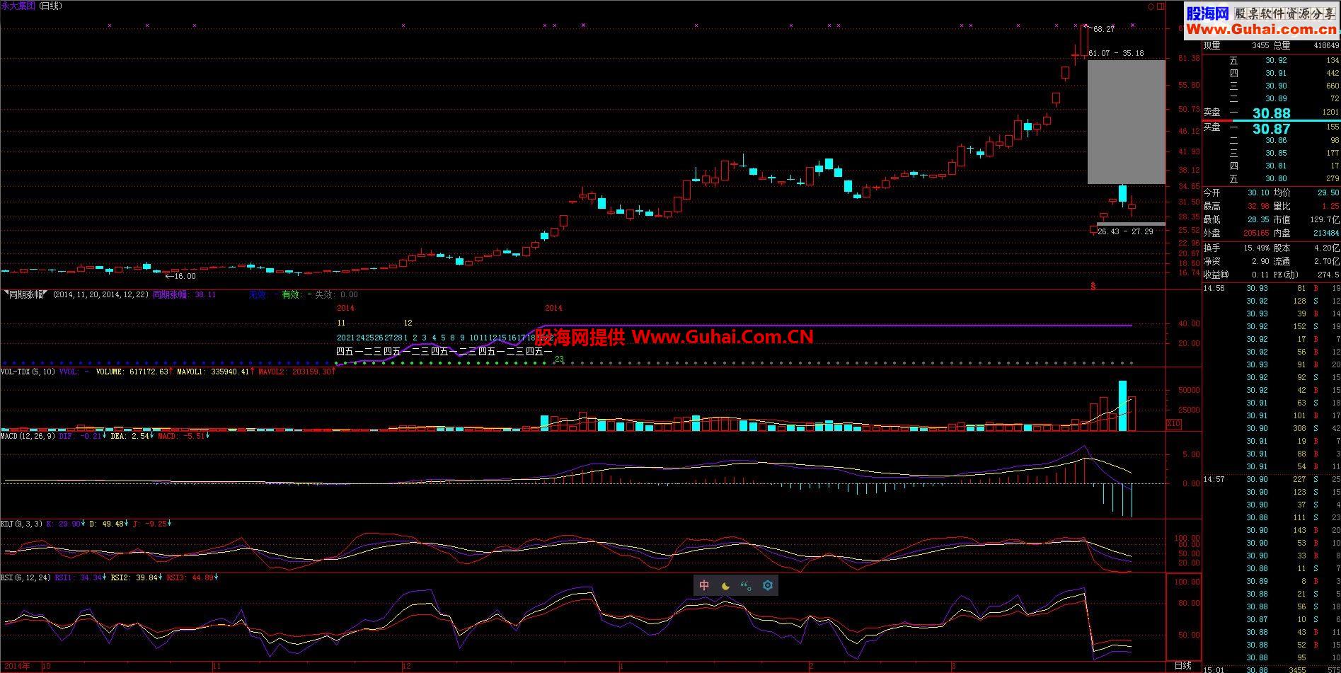Click the tick row with volume 308
Screen dimensions: 1341x673
point(1272,428)
